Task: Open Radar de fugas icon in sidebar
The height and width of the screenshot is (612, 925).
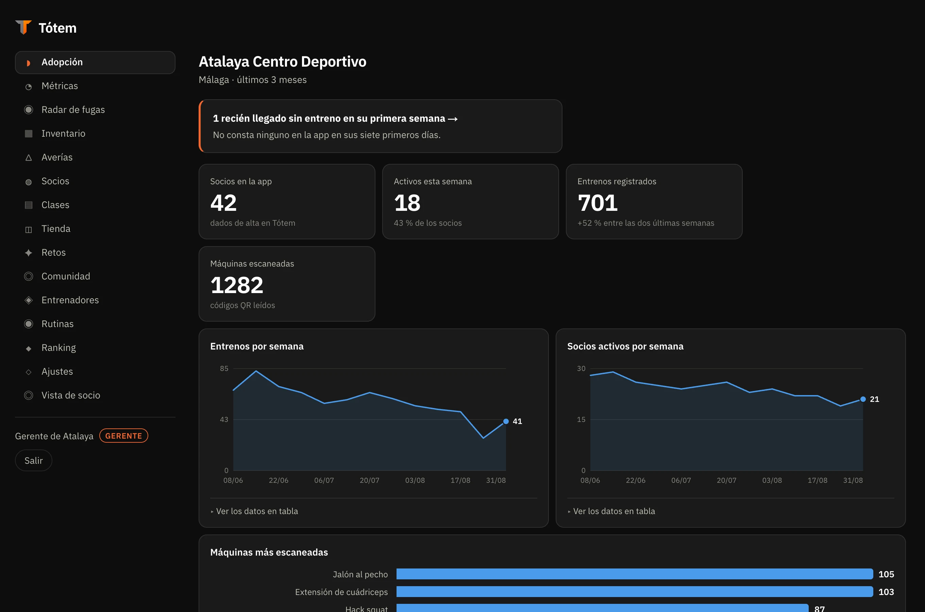Action: pos(29,110)
